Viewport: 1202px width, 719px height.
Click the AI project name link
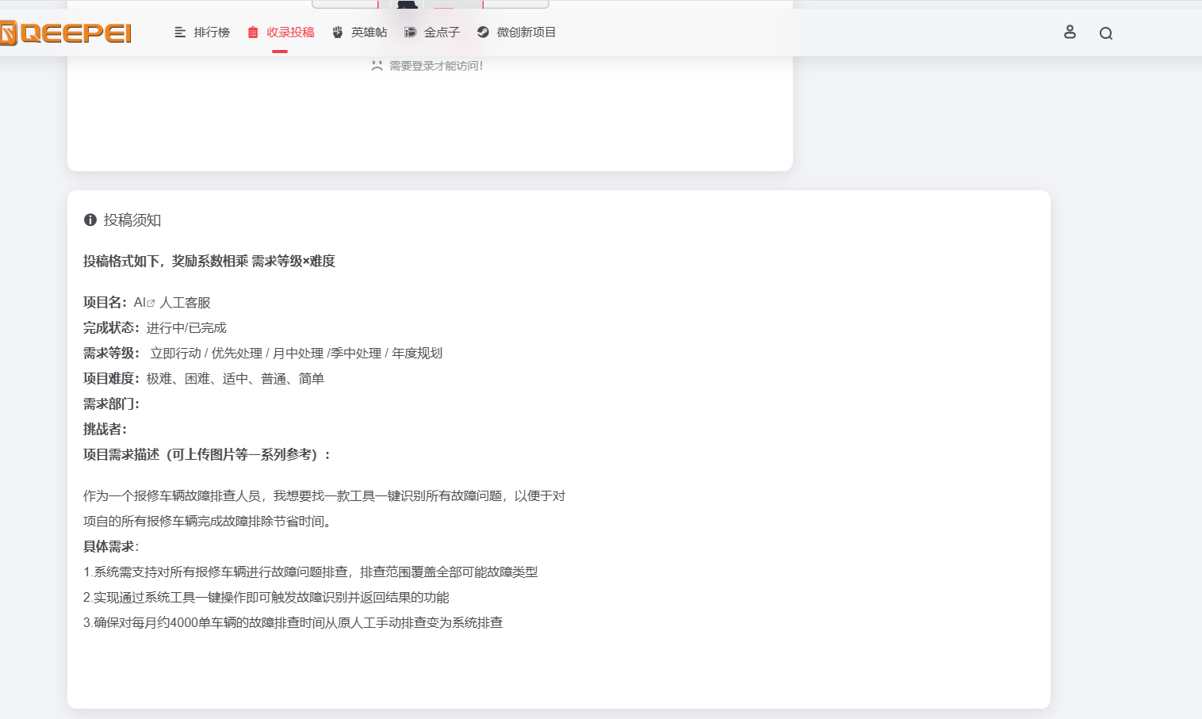coord(140,302)
